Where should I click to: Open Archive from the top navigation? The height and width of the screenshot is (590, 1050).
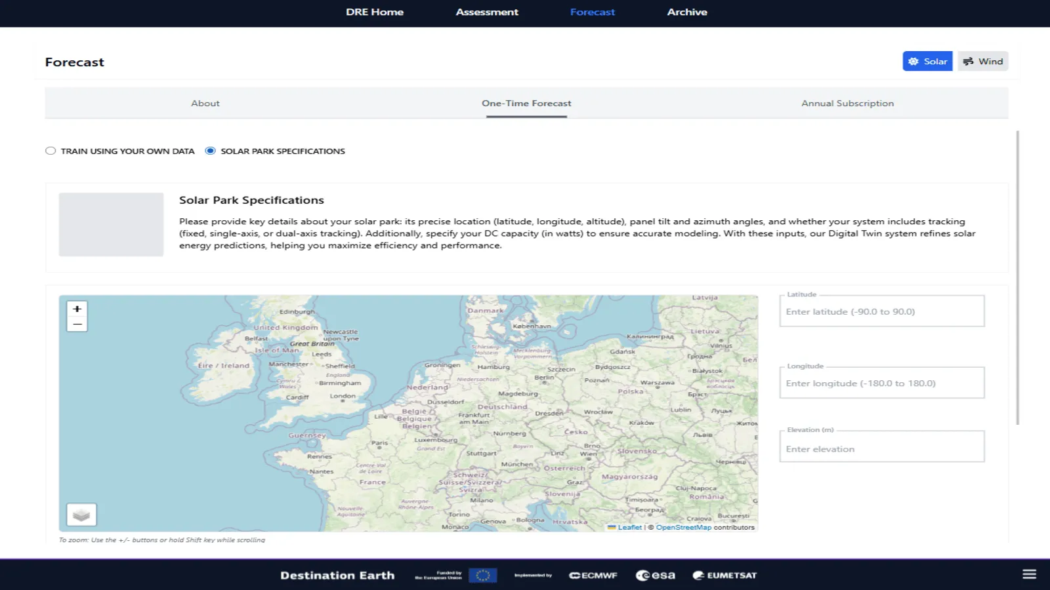[687, 12]
